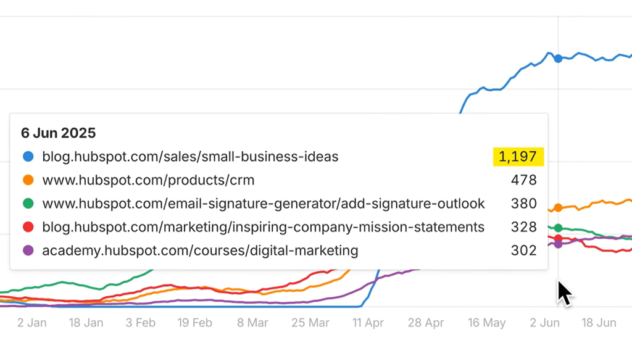Click the 6 Jun 2025 tooltip date
The width and height of the screenshot is (632, 348).
(59, 133)
